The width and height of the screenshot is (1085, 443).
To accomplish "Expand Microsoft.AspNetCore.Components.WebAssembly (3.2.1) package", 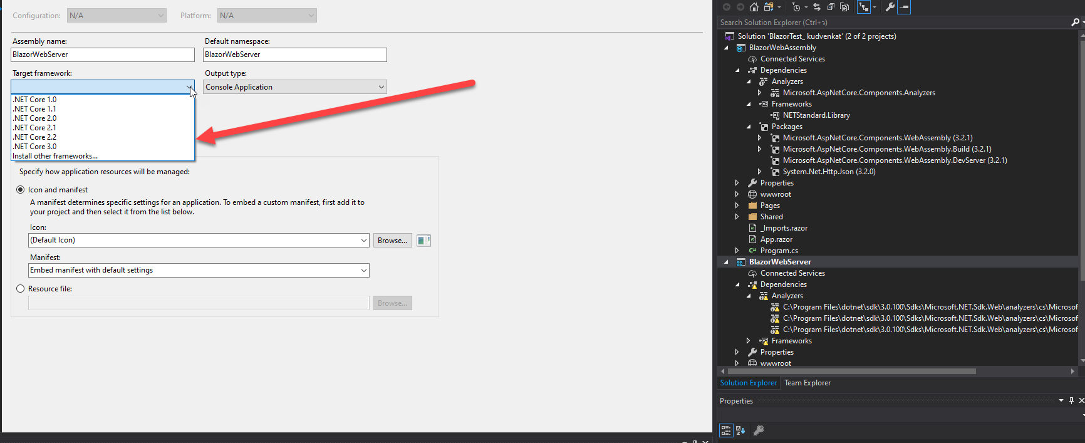I will 760,138.
